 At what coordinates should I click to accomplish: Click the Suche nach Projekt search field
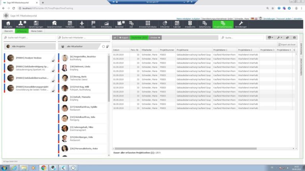[x=29, y=38]
